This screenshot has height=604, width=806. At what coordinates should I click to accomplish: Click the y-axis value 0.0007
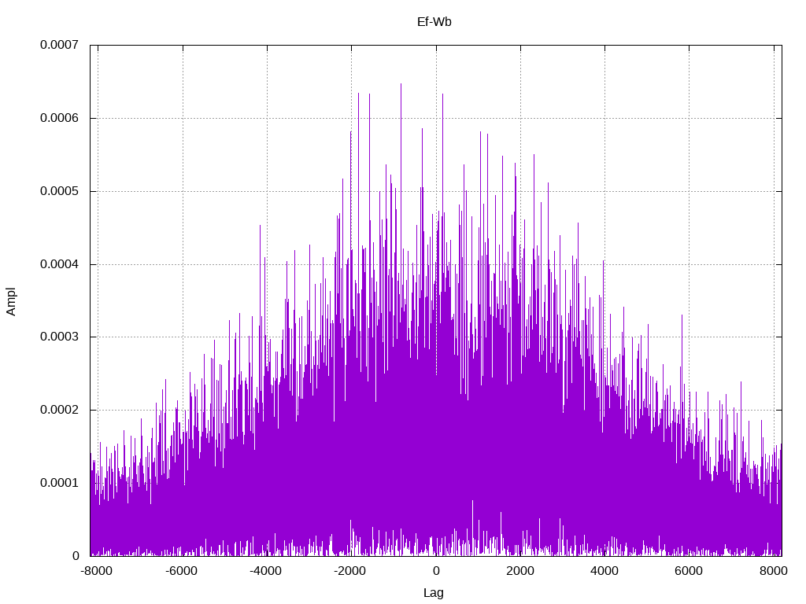click(60, 45)
